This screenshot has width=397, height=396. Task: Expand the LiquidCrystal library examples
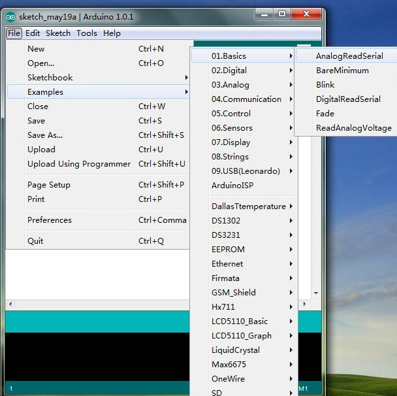pyautogui.click(x=236, y=350)
